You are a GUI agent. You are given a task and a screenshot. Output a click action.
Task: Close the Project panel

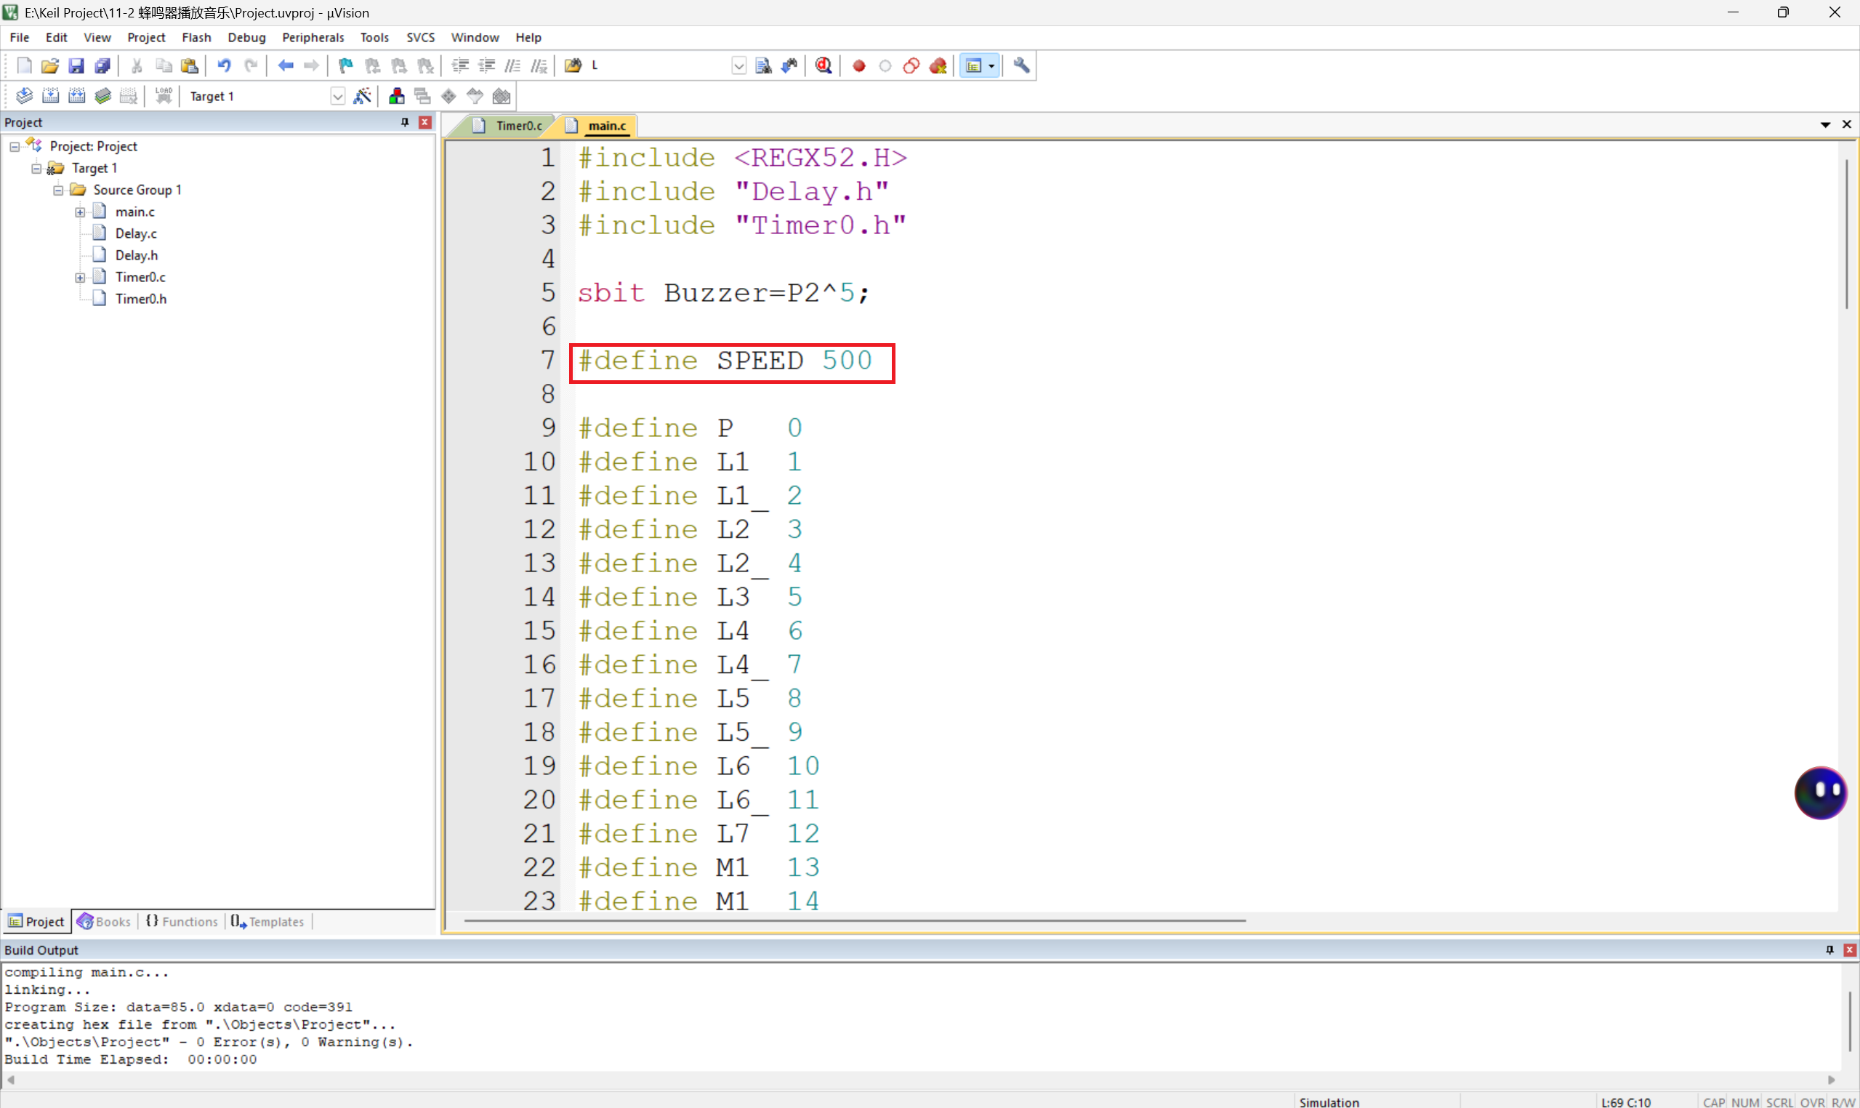[425, 121]
